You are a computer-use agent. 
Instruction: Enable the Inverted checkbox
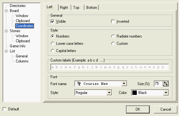click(x=113, y=21)
